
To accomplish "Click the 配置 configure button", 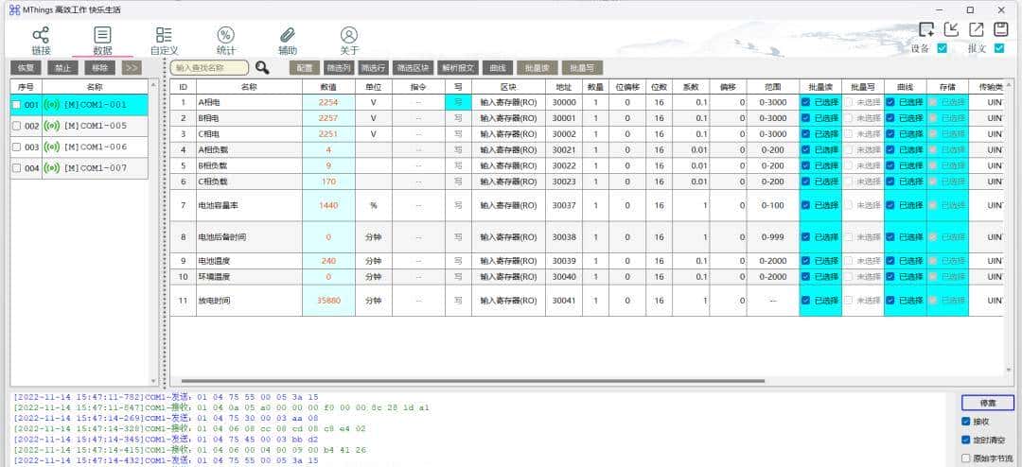I will (305, 68).
